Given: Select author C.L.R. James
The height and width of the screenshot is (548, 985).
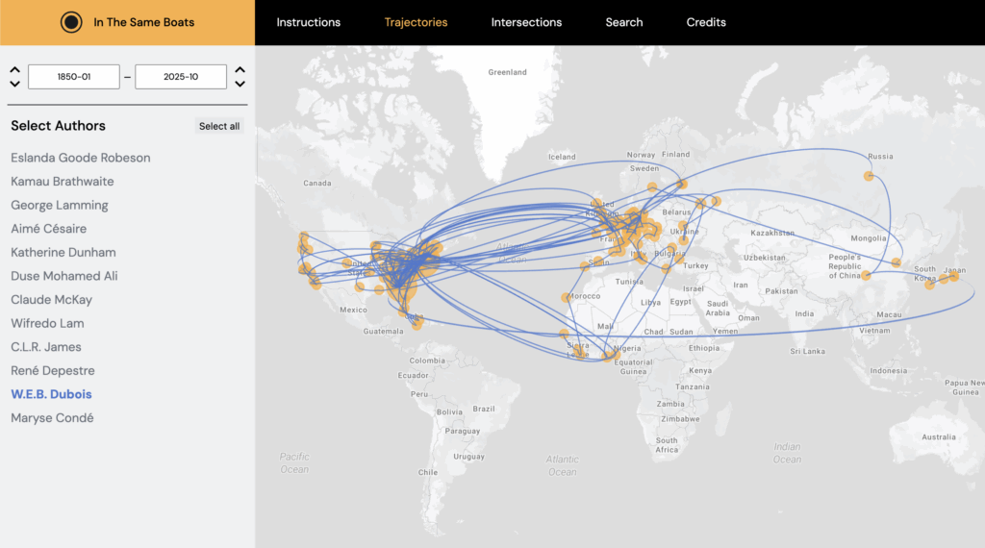Looking at the screenshot, I should (46, 347).
